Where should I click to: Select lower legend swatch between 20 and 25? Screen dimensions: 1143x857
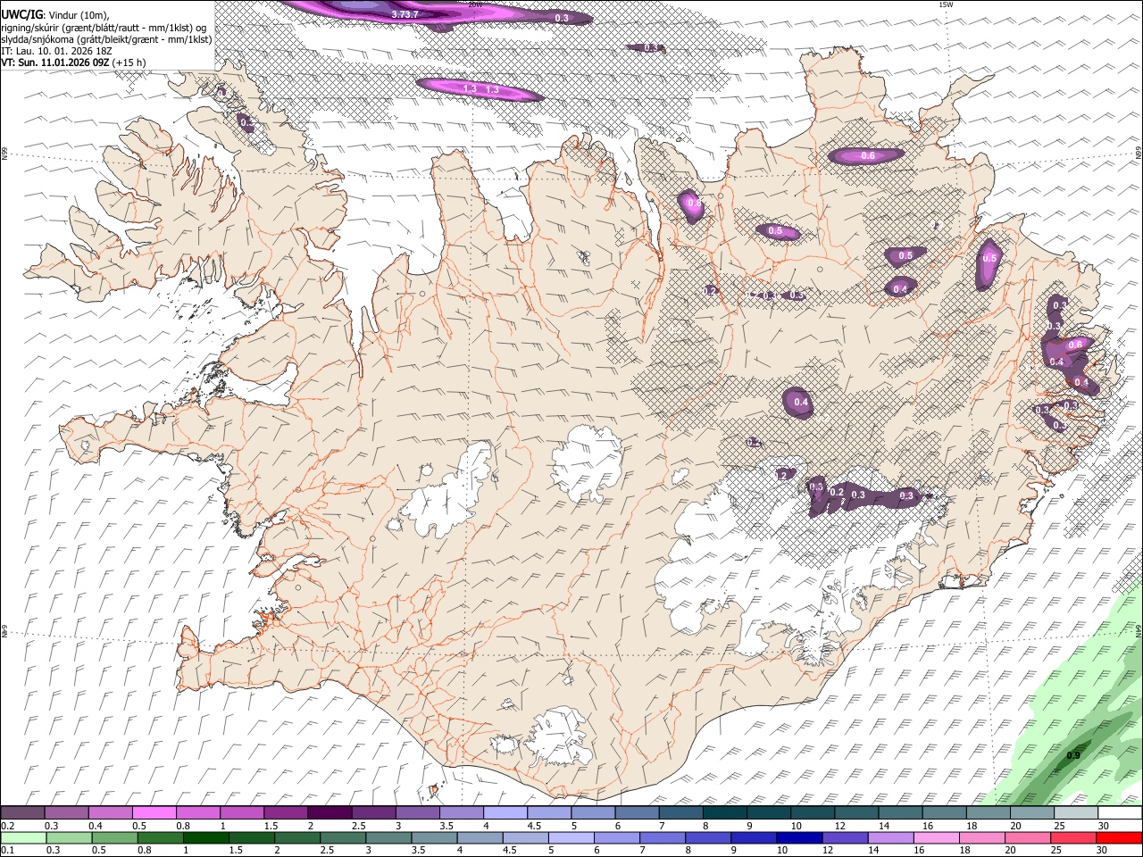(1028, 837)
